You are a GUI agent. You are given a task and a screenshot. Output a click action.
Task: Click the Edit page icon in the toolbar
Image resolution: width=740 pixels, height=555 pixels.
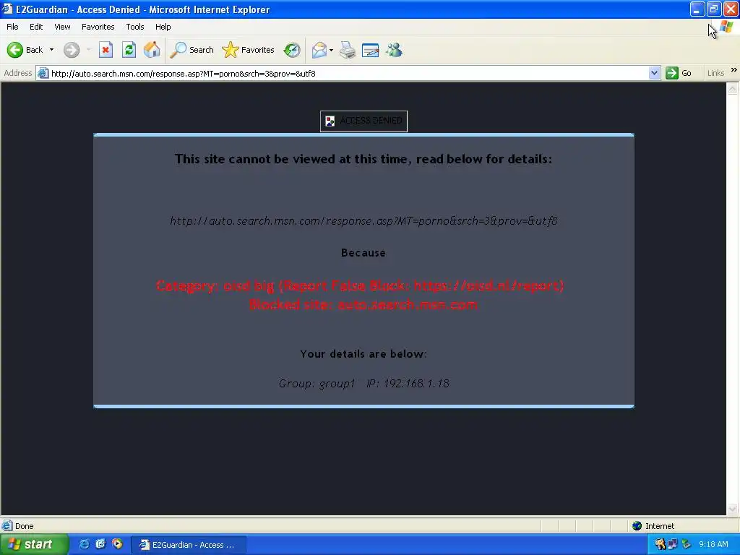[x=370, y=50]
